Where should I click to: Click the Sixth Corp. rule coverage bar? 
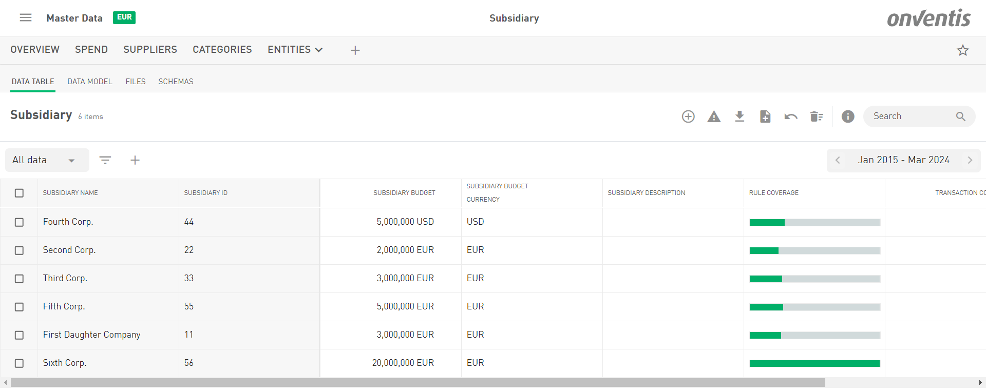814,363
